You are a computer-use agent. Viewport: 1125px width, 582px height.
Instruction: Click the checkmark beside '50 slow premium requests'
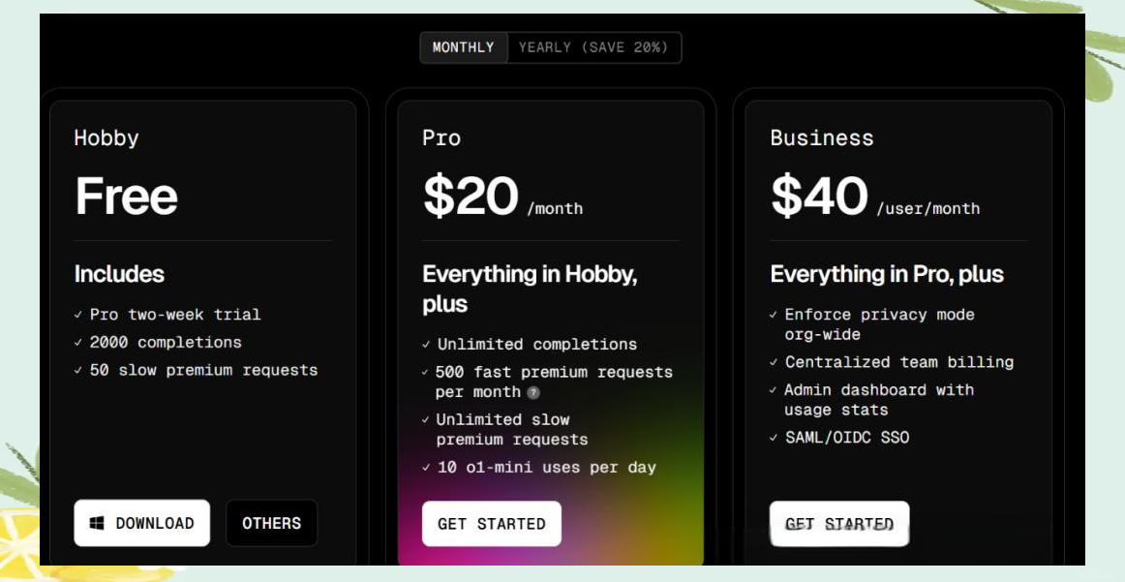pos(78,371)
